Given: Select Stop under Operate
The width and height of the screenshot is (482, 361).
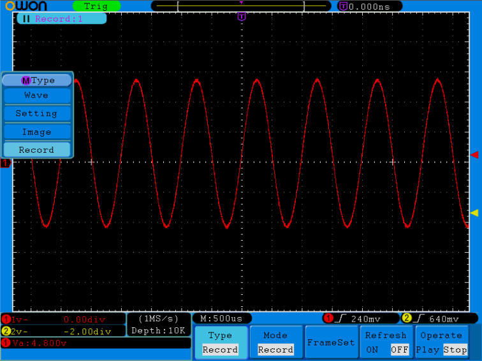Looking at the screenshot, I should [x=455, y=350].
